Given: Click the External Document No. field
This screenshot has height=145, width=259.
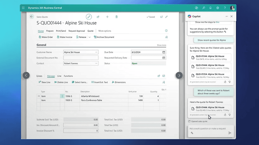Looking at the screenshot, I should (81, 58).
